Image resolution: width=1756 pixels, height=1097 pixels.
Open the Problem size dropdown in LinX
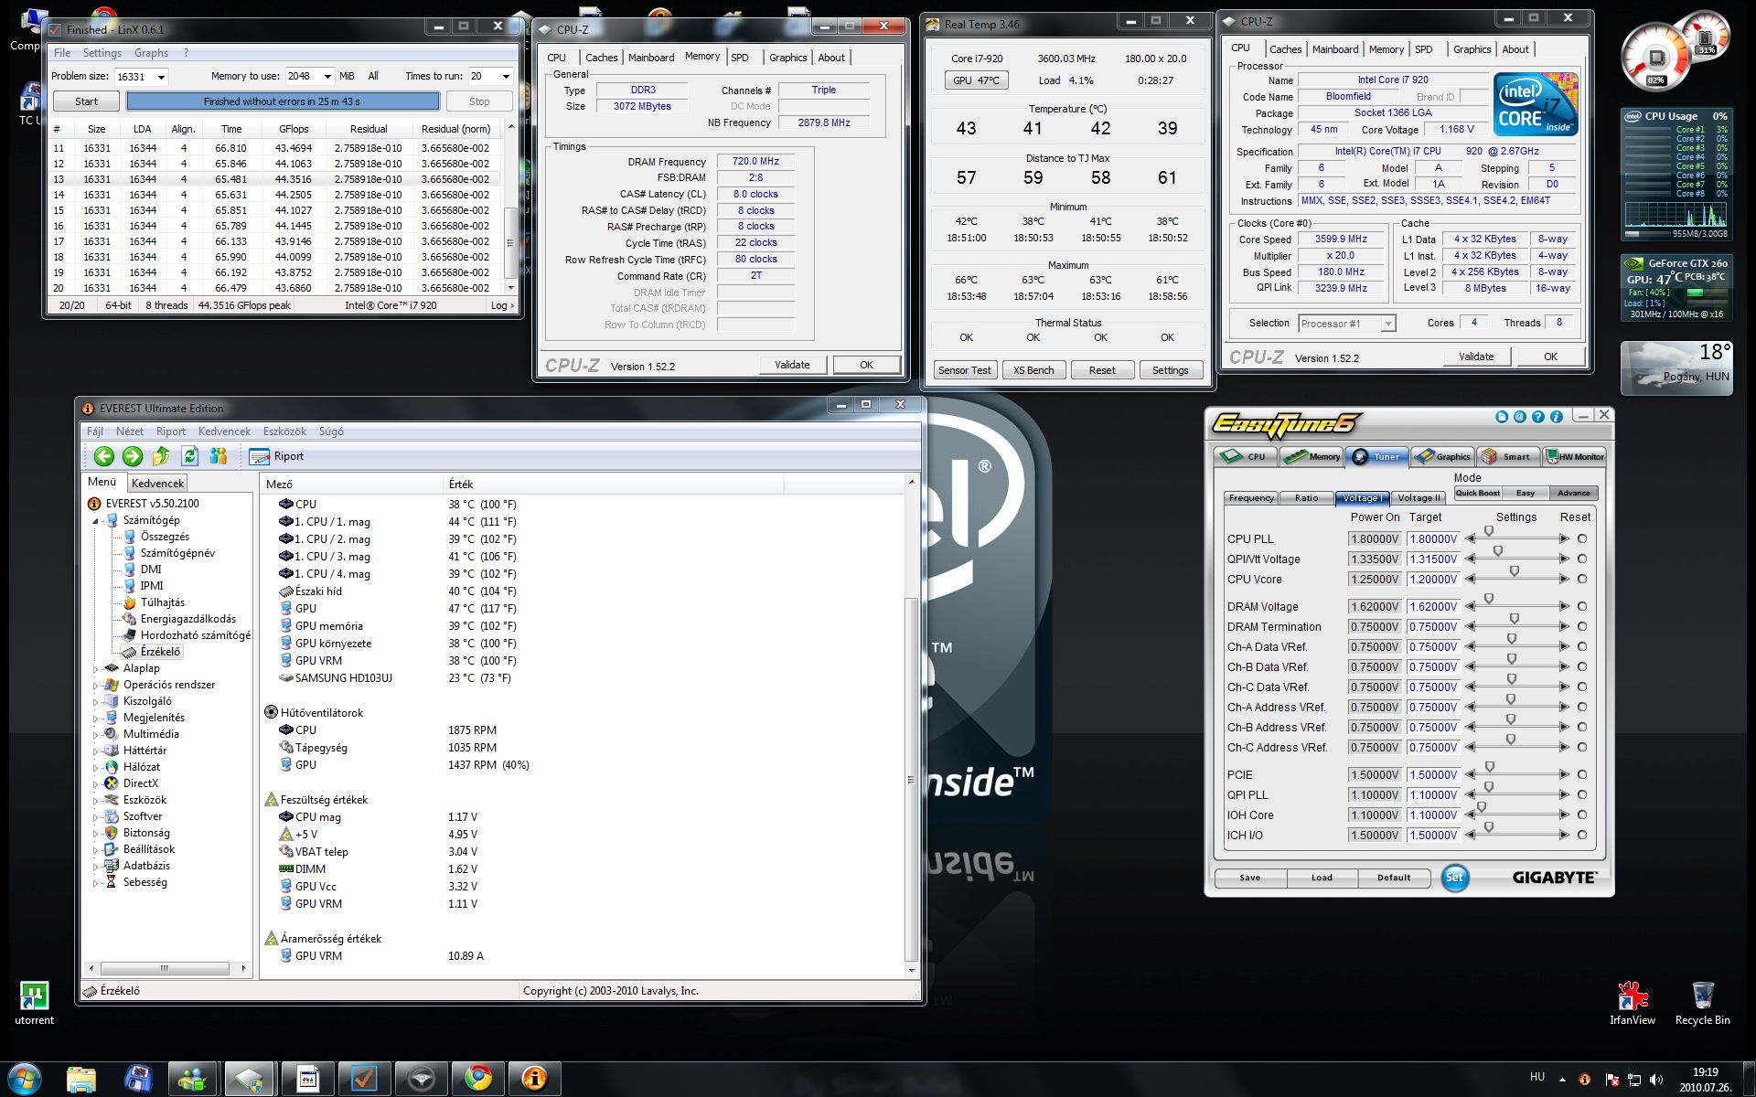click(x=161, y=77)
